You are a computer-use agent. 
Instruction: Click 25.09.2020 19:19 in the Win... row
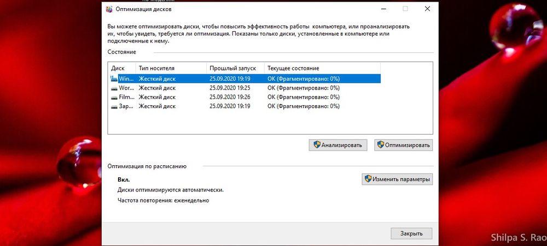pyautogui.click(x=230, y=79)
